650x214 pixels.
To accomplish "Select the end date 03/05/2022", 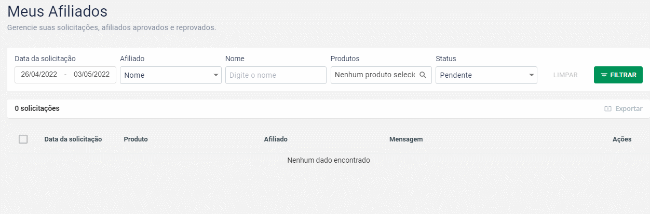I will click(x=91, y=75).
